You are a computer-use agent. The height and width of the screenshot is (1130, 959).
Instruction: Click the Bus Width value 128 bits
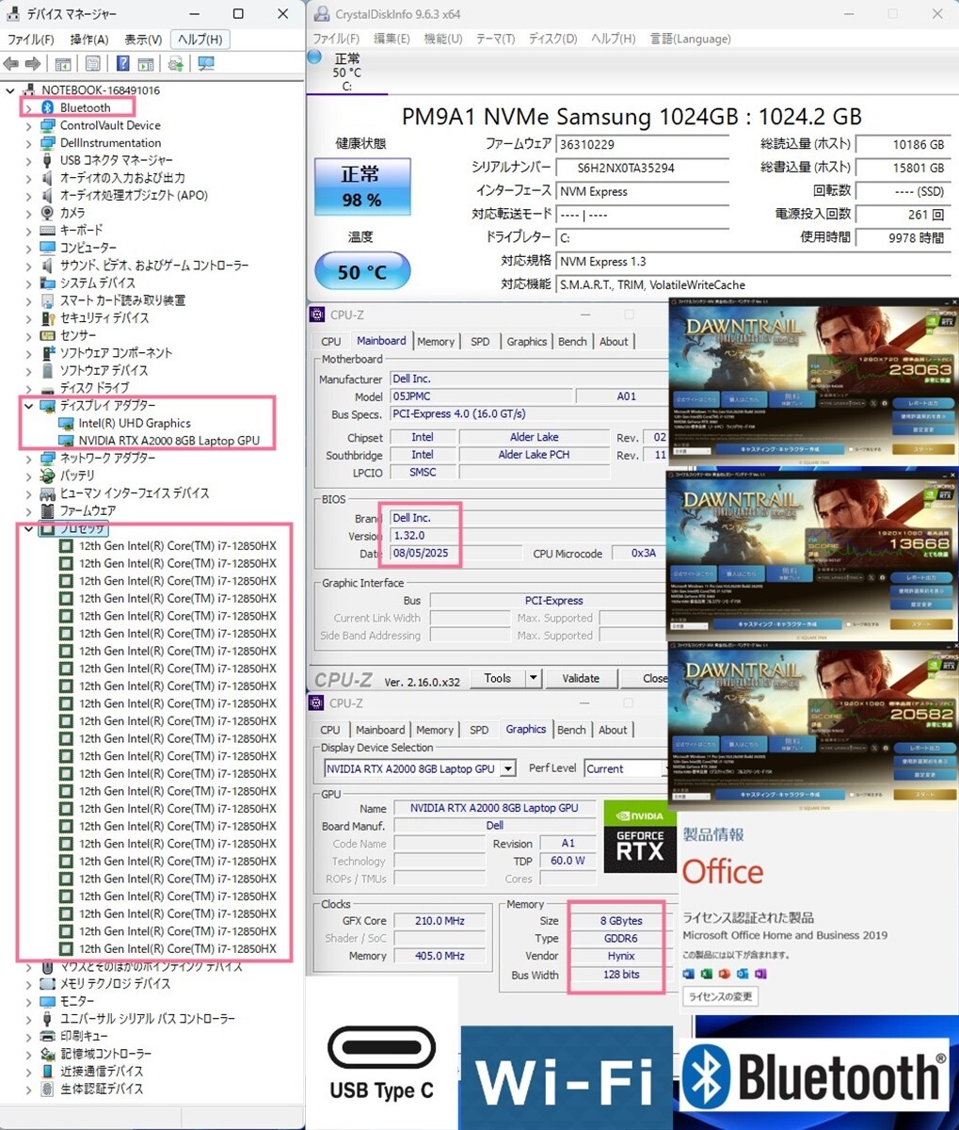click(x=620, y=975)
